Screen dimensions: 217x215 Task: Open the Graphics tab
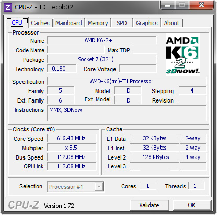tap(147, 23)
